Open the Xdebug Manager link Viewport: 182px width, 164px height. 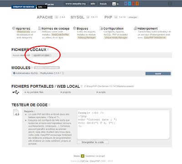point(86,38)
